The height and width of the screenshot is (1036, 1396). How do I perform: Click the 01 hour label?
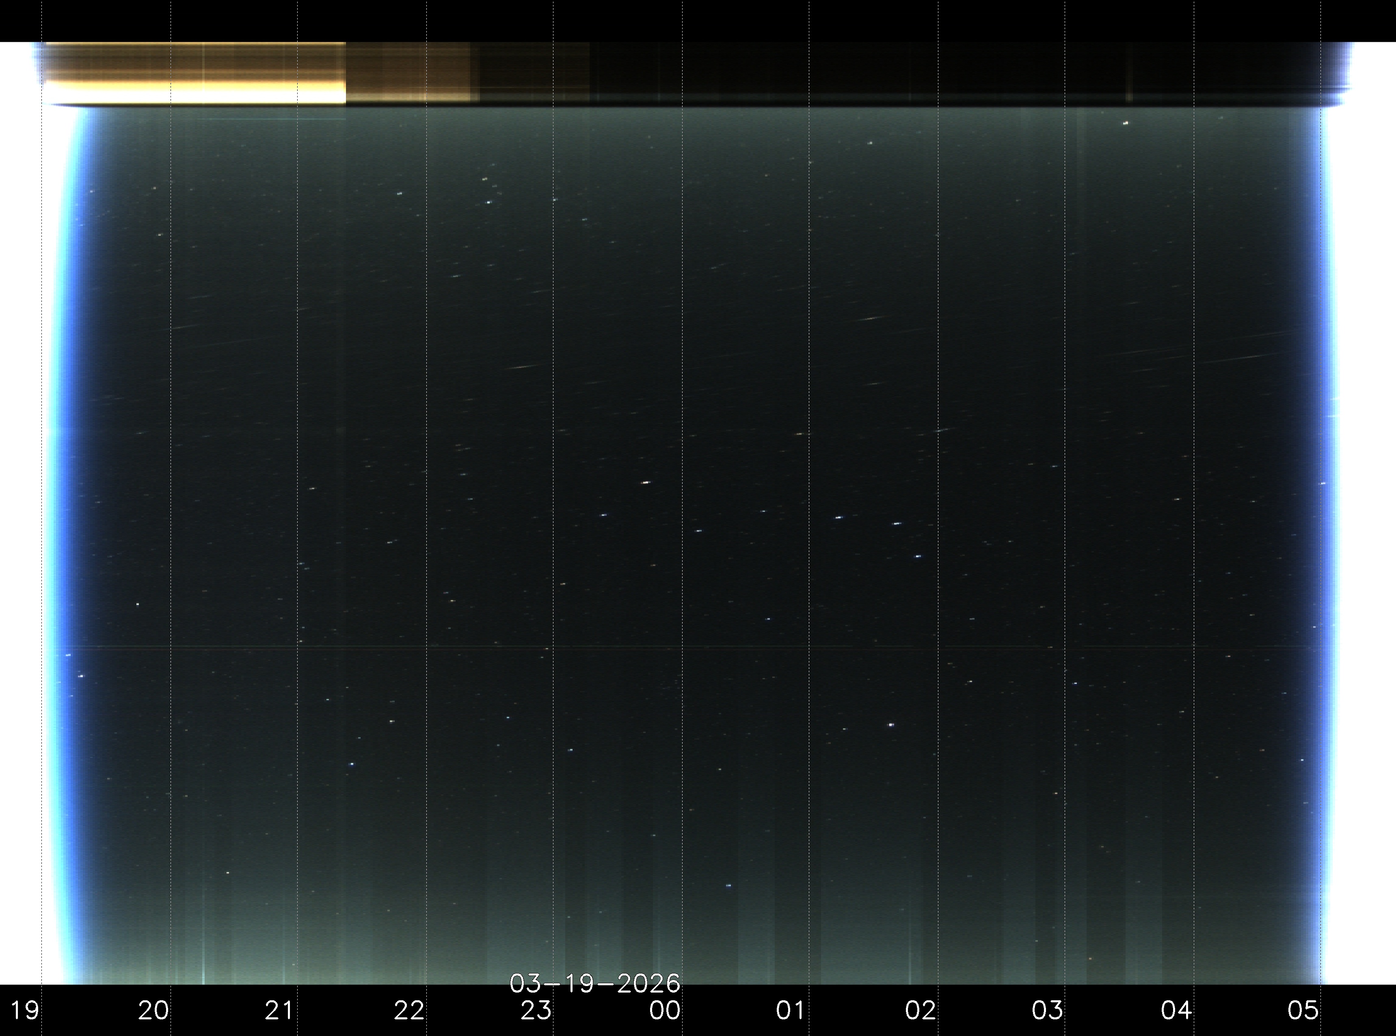click(x=791, y=1010)
